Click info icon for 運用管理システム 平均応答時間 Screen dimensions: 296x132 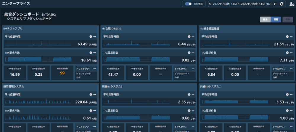pos(91,95)
